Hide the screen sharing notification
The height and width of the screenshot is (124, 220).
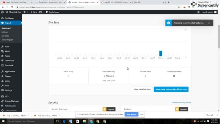141,114
